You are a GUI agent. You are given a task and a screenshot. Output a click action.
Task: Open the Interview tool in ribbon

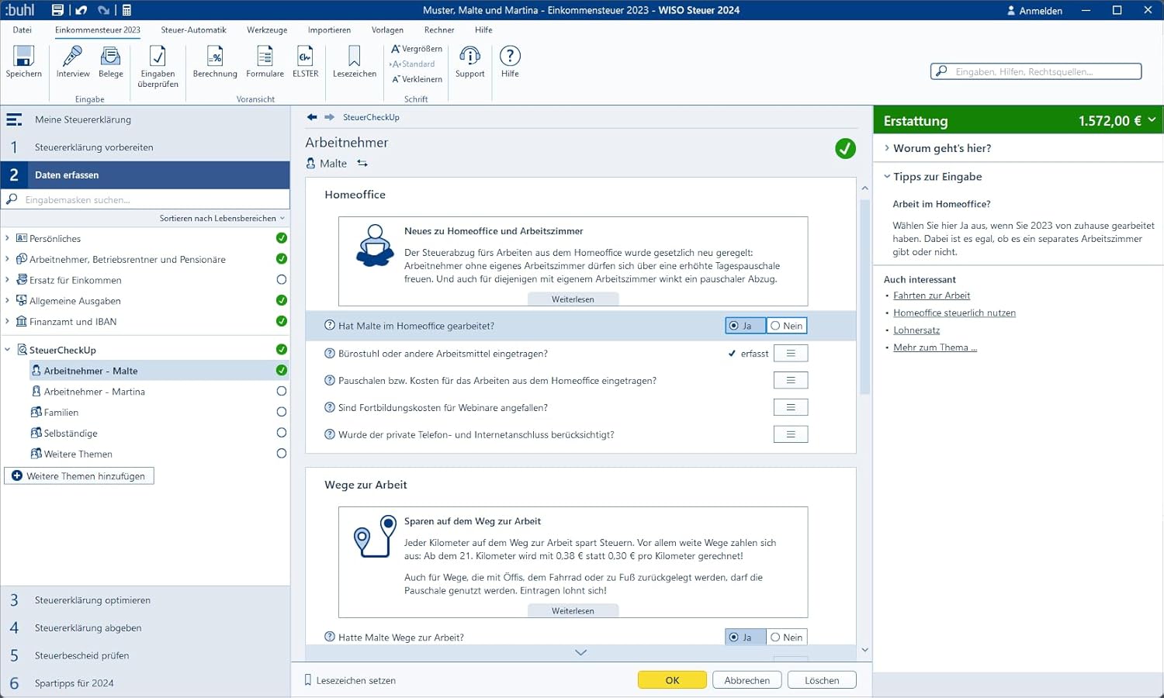[x=73, y=62]
